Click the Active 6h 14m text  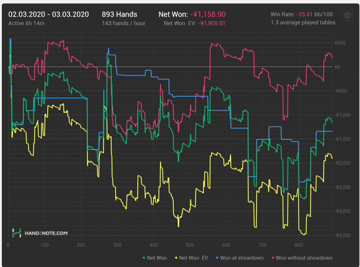pos(26,22)
